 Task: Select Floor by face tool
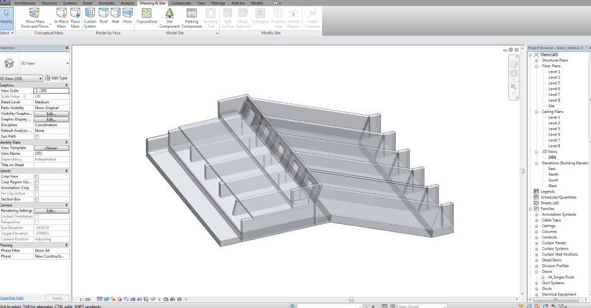pyautogui.click(x=128, y=16)
